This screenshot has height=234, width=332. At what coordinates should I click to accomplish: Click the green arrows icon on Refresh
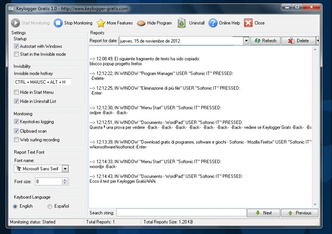tap(257, 41)
